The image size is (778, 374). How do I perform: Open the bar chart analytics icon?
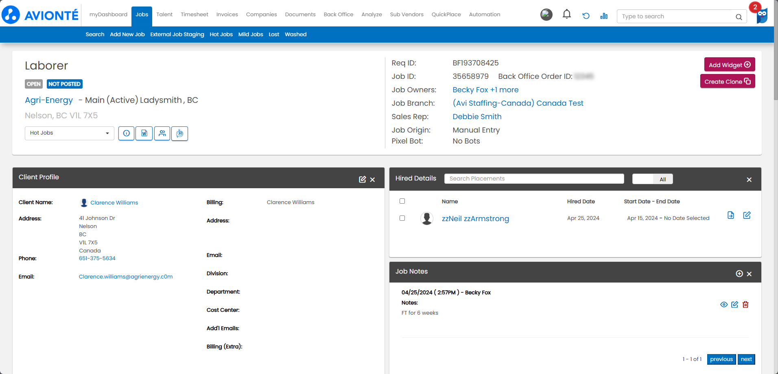coord(604,16)
